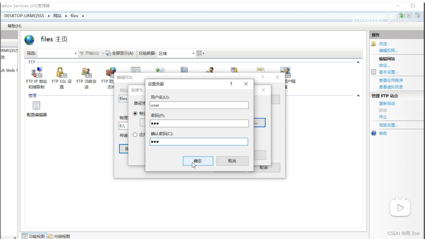Screen dimensions: 425x239
Task: Switch to Content View tab
Action: click(59, 236)
